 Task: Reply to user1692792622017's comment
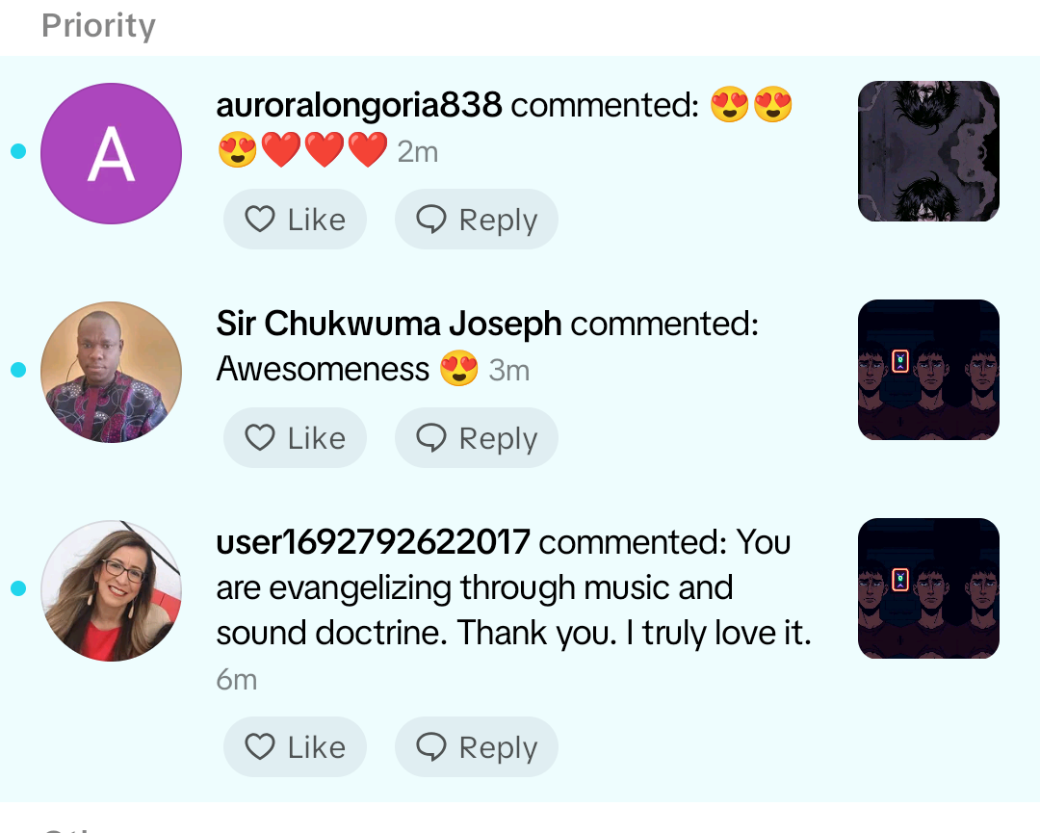pos(476,747)
